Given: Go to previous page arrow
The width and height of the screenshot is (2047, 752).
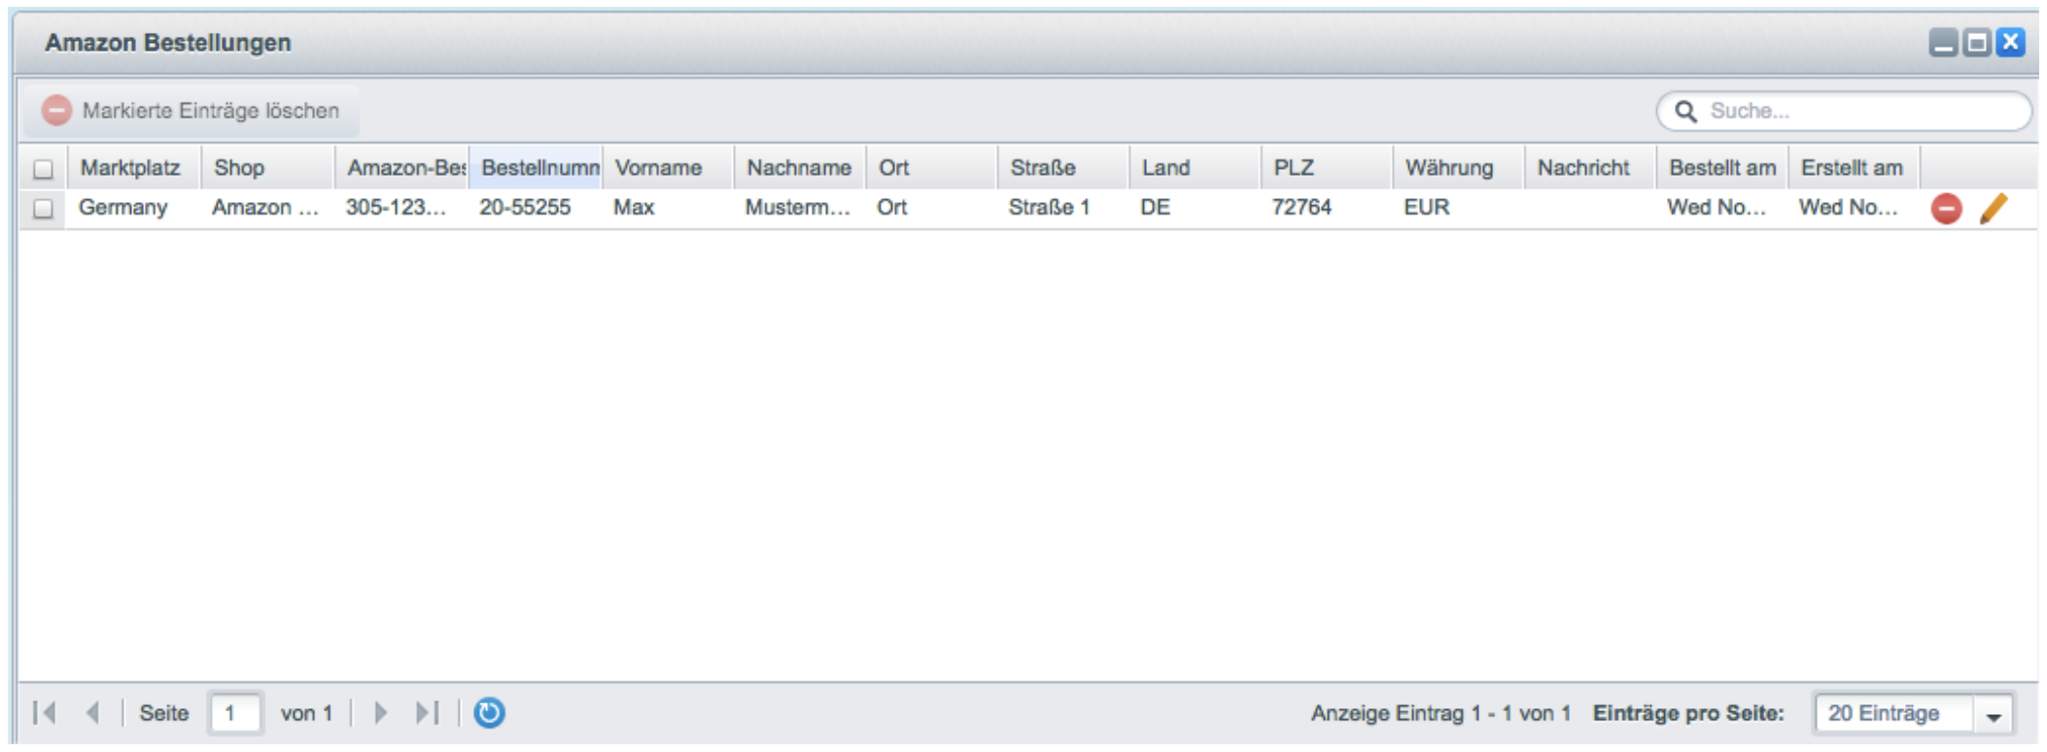Looking at the screenshot, I should (x=93, y=713).
